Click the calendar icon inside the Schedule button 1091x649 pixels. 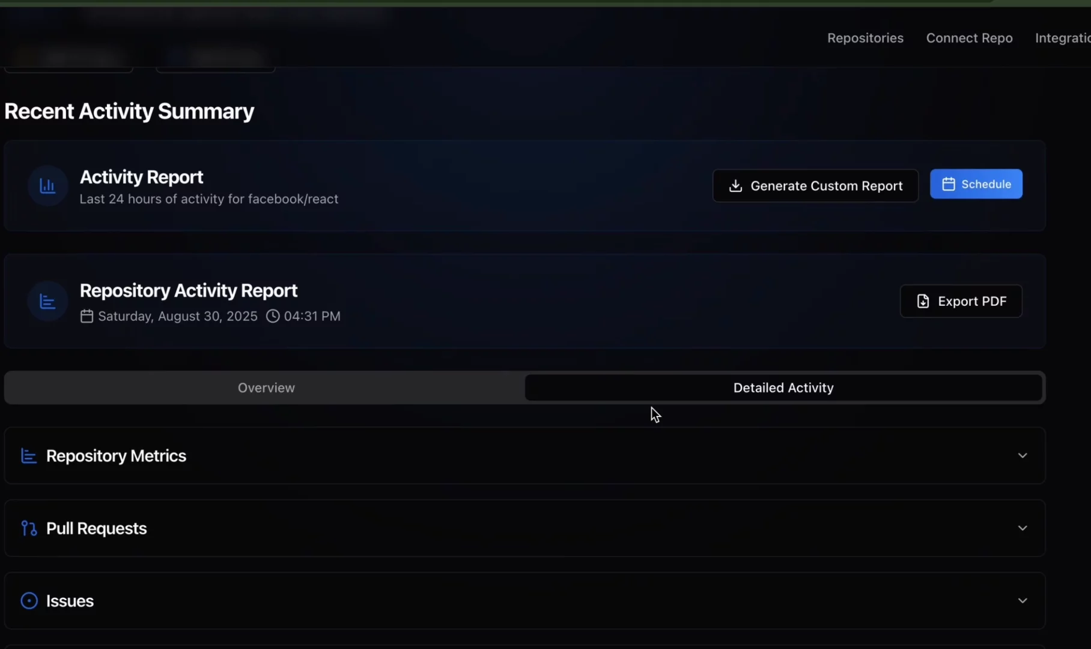pyautogui.click(x=949, y=184)
